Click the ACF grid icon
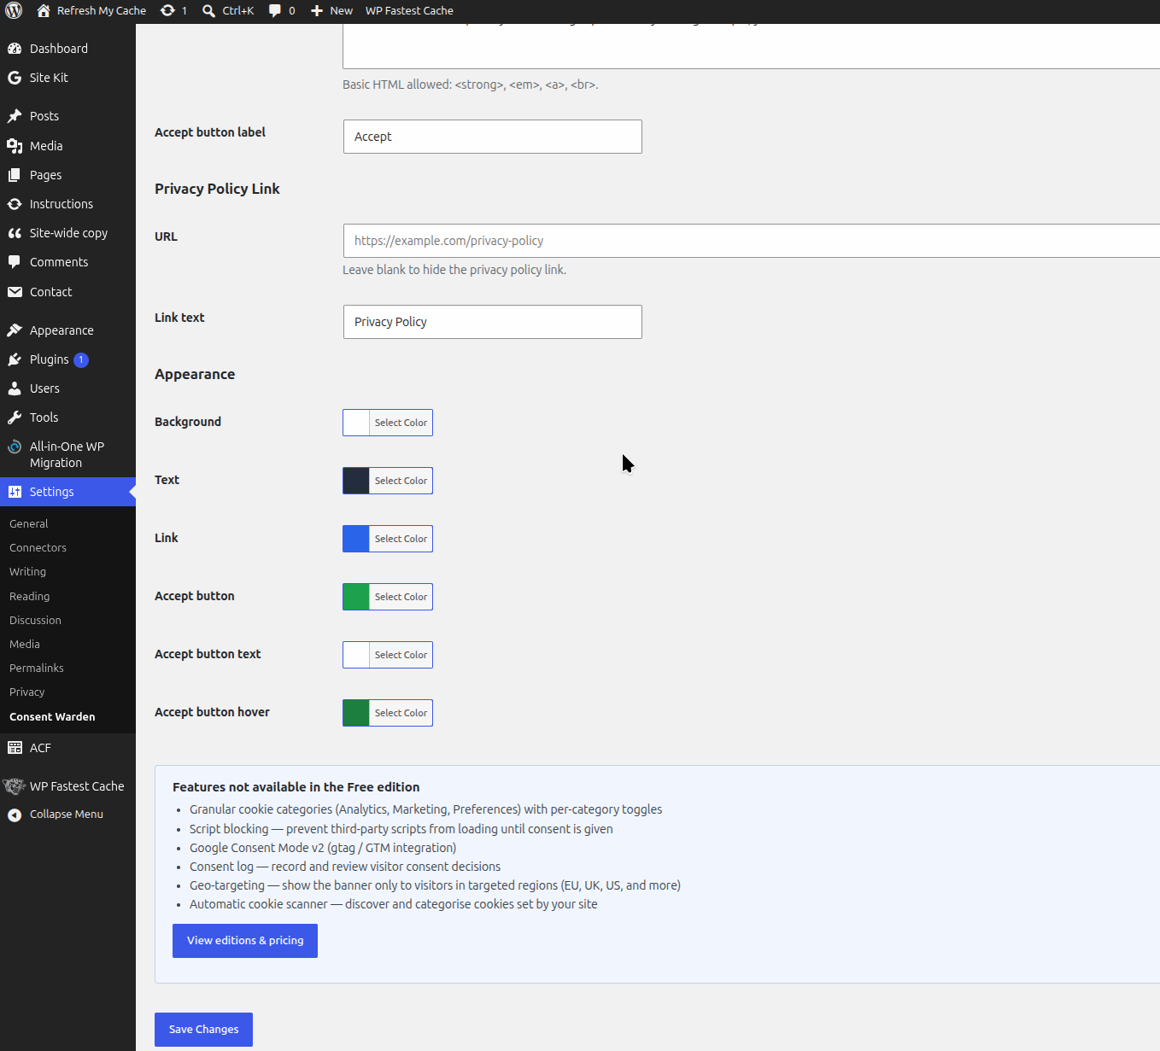This screenshot has height=1051, width=1160. click(x=15, y=748)
